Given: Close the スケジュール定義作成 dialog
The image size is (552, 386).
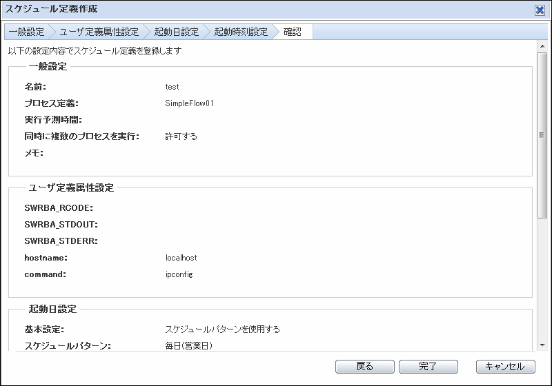Looking at the screenshot, I should 540,10.
